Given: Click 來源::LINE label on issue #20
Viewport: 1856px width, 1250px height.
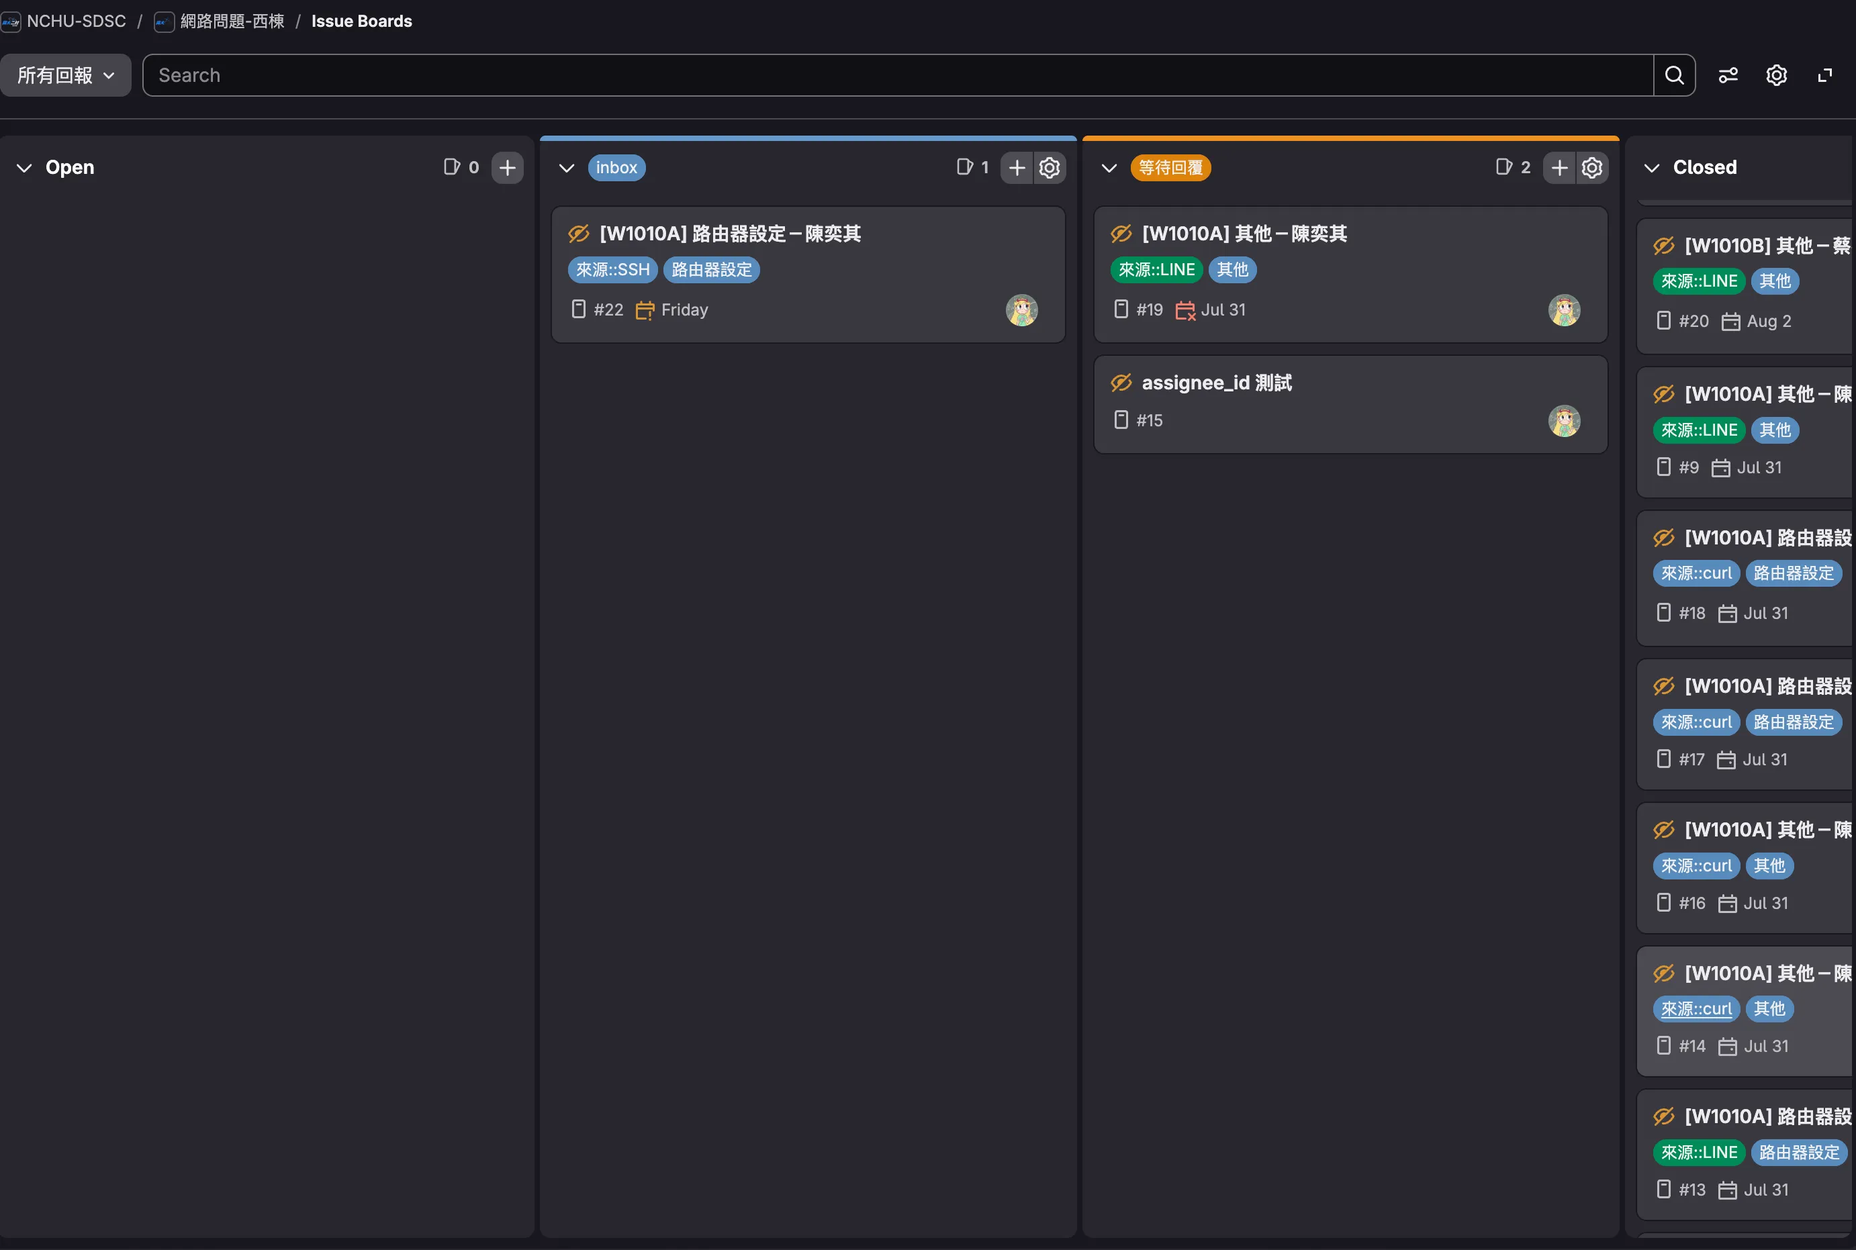Looking at the screenshot, I should point(1699,281).
